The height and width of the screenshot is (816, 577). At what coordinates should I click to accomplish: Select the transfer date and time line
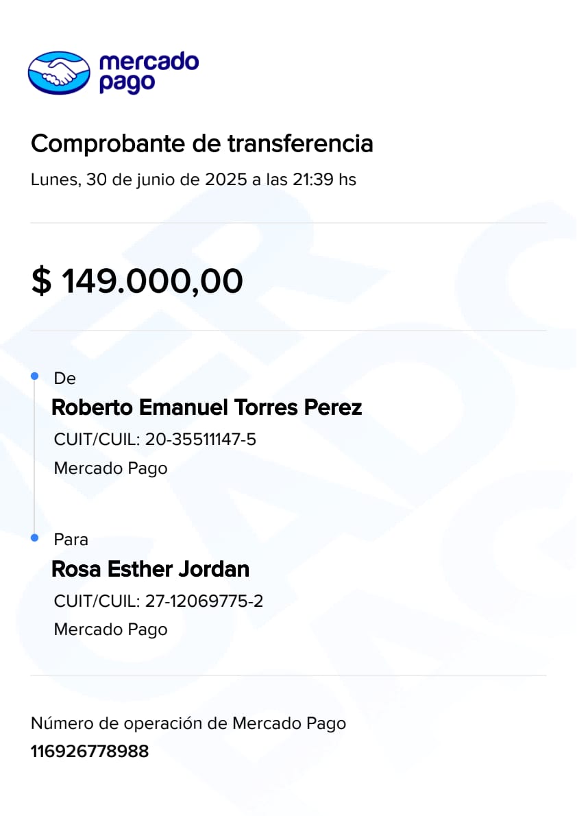coord(193,180)
